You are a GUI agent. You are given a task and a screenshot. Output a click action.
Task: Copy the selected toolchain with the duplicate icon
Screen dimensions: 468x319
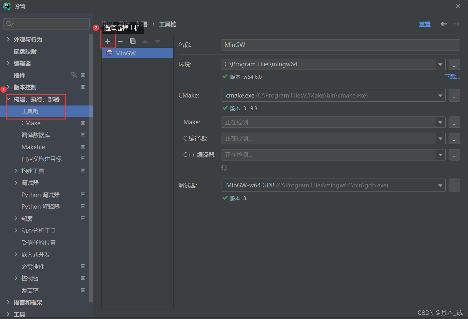(x=133, y=41)
